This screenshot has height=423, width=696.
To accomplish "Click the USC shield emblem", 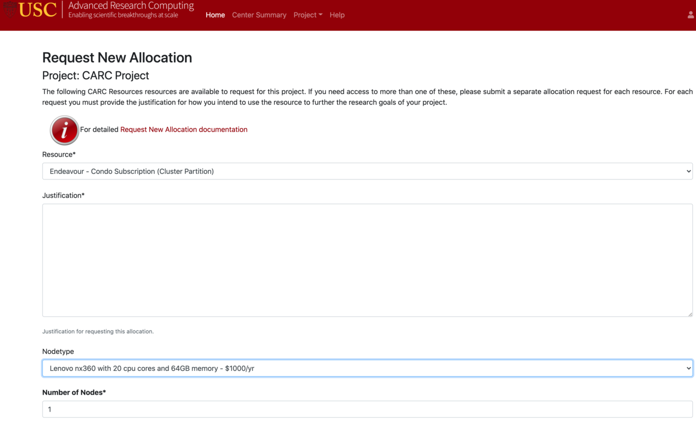I will point(10,9).
